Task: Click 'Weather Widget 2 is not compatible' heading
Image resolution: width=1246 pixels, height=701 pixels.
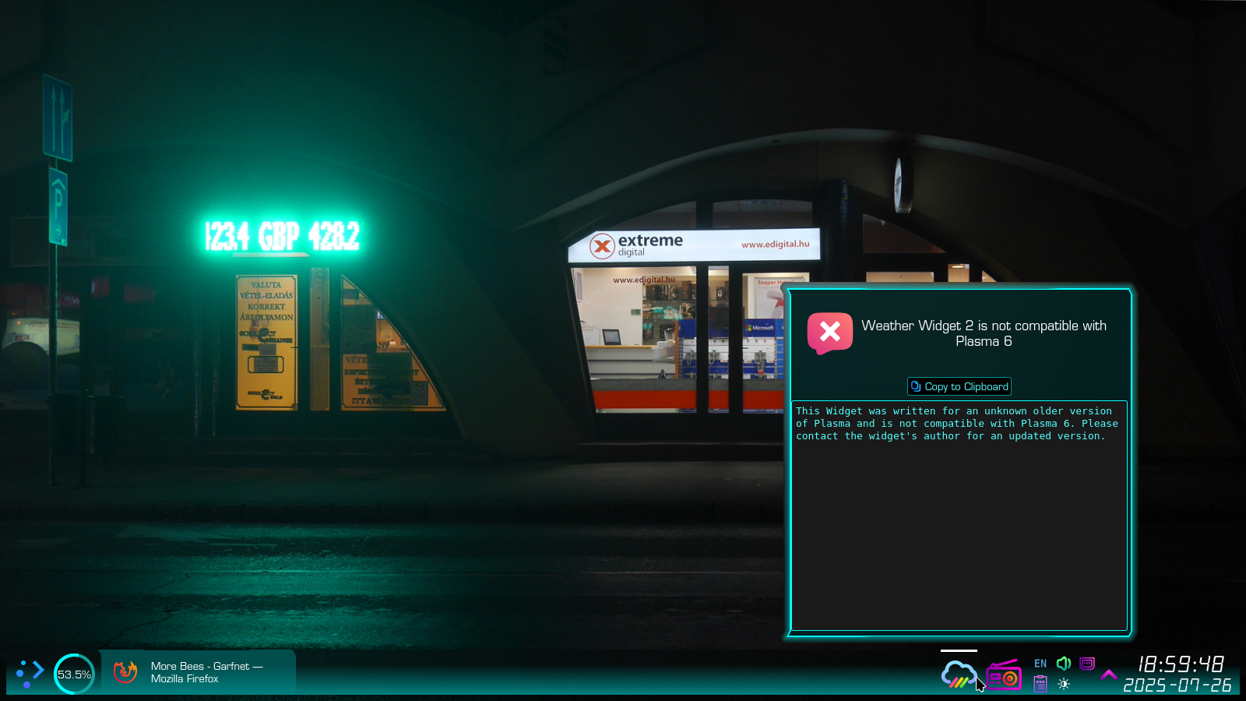Action: [984, 333]
